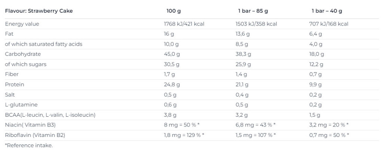This screenshot has width=383, height=153.
Task: Click the 'Salt' row label
Action: [x=10, y=95]
